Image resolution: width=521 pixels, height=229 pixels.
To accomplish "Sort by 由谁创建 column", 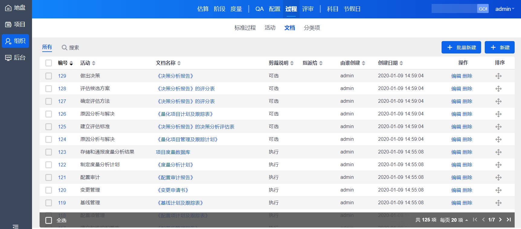I will tap(353, 63).
